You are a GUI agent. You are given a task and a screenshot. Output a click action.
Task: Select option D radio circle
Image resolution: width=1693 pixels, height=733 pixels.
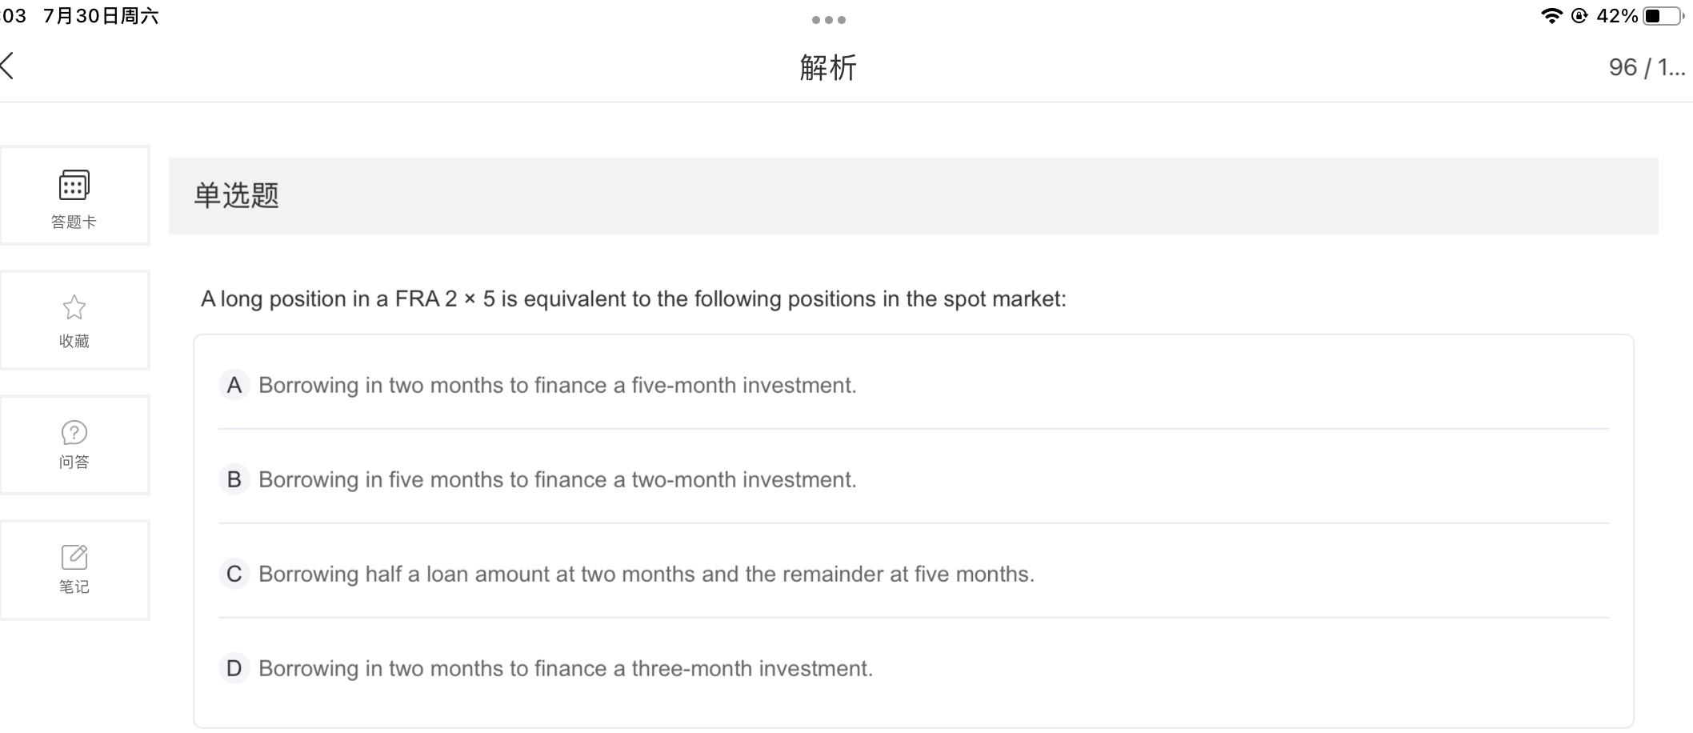234,669
